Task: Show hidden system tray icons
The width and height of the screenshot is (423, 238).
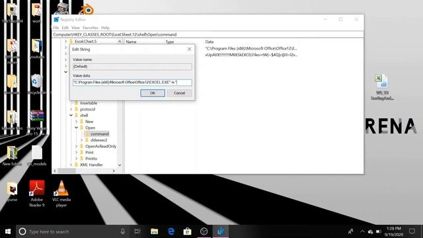Action: point(362,231)
